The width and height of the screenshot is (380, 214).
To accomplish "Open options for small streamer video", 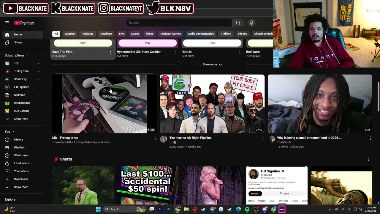I will 370,138.
